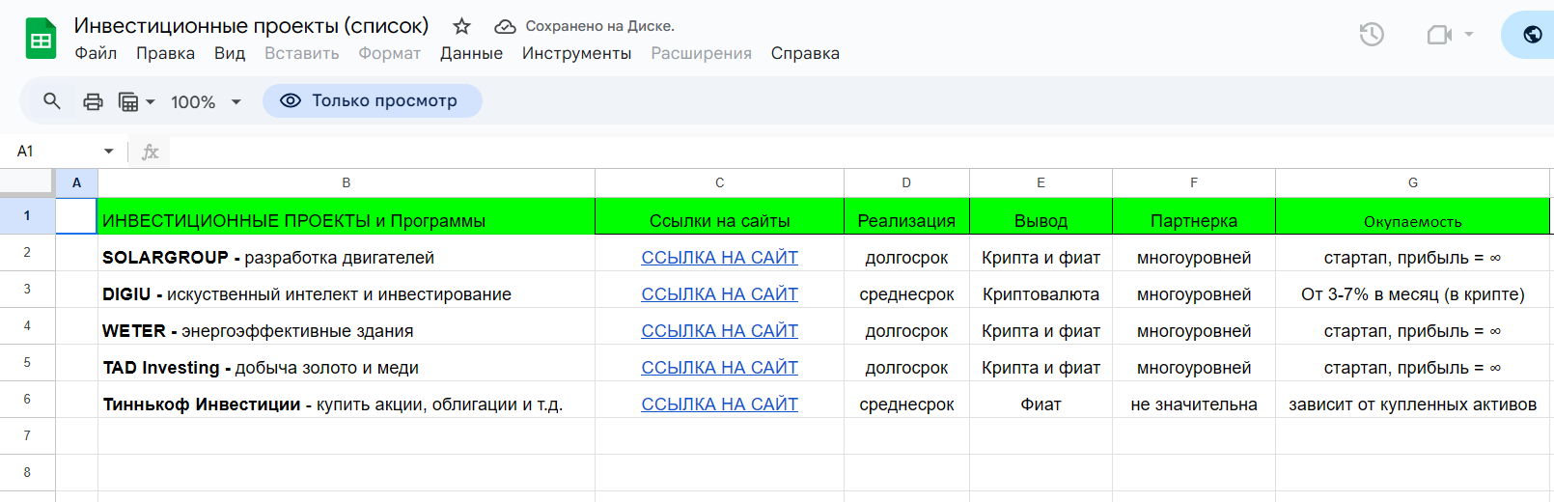Open the 100% zoom dropdown

(206, 101)
